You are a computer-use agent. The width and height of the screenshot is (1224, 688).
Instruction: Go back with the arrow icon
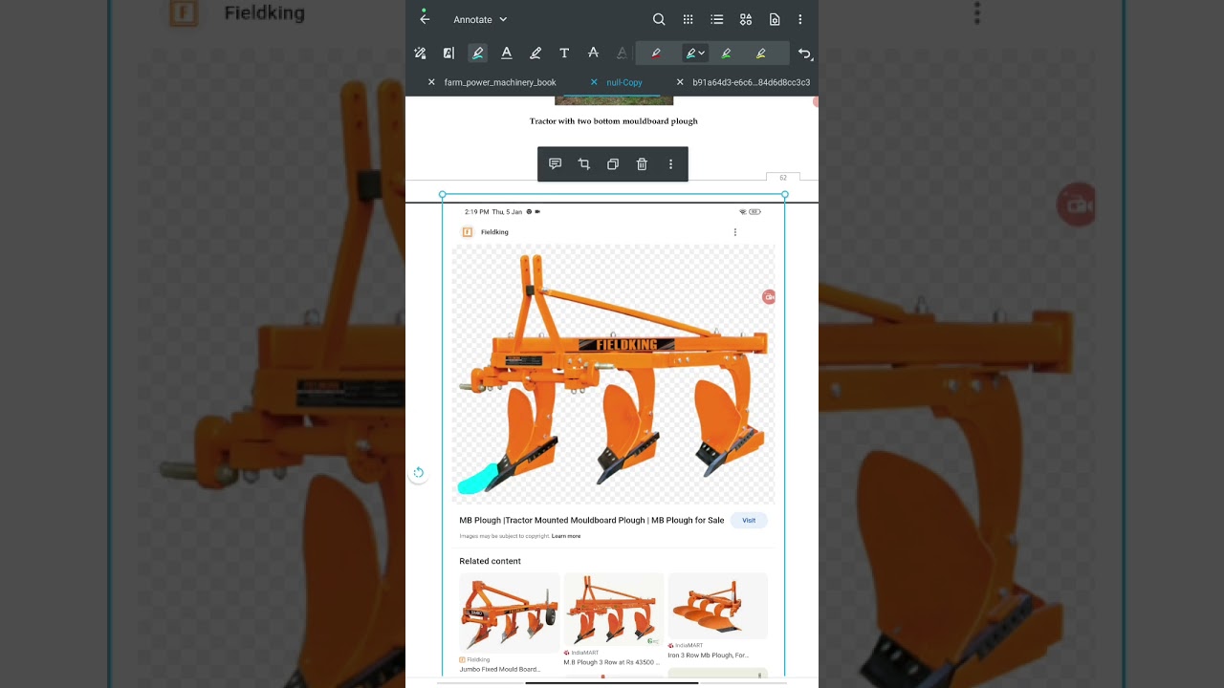425,19
